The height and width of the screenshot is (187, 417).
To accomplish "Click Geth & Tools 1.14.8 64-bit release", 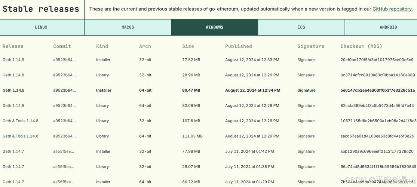I will [x=21, y=137].
